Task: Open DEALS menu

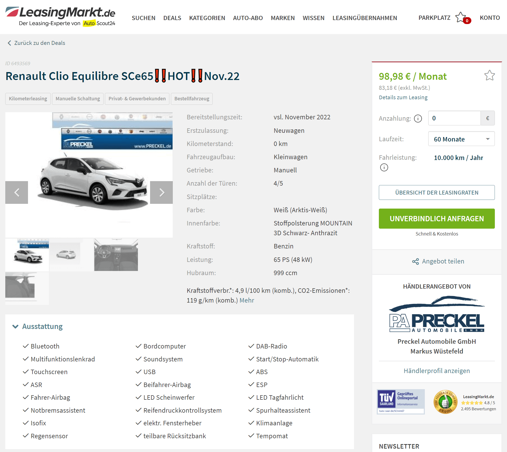Action: click(172, 18)
